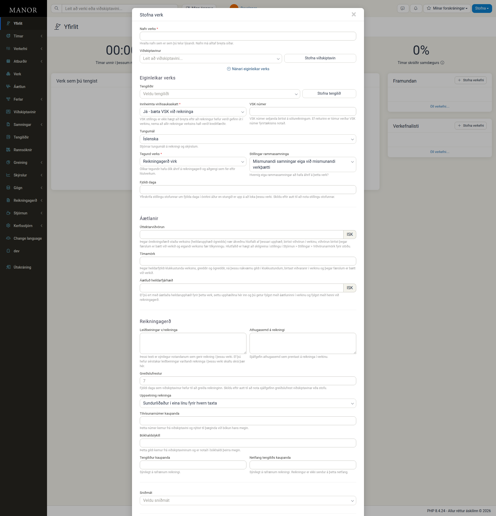Image resolution: width=496 pixels, height=516 pixels.
Task: Click the search magnifier icon in top bar
Action: [56, 9]
